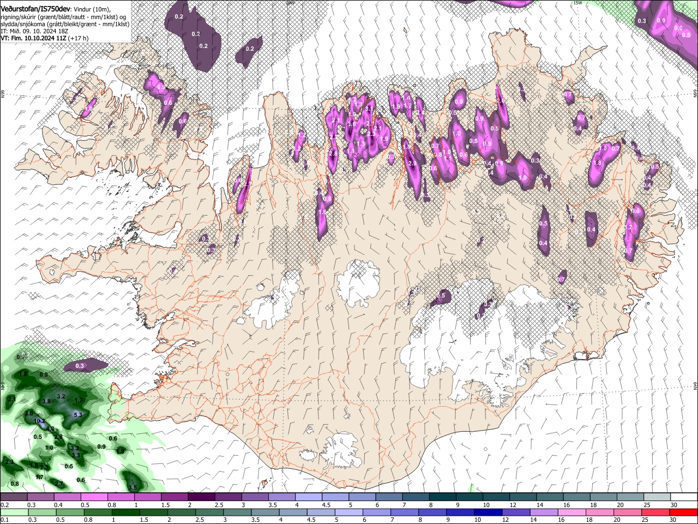Select the snow legend swatch between 6 and 7
The height and width of the screenshot is (524, 698).
tap(389, 497)
